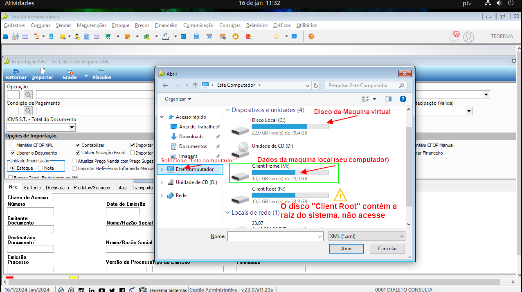
Task: Click search magnifier next to Condição de Pagamento
Action: pos(28,111)
